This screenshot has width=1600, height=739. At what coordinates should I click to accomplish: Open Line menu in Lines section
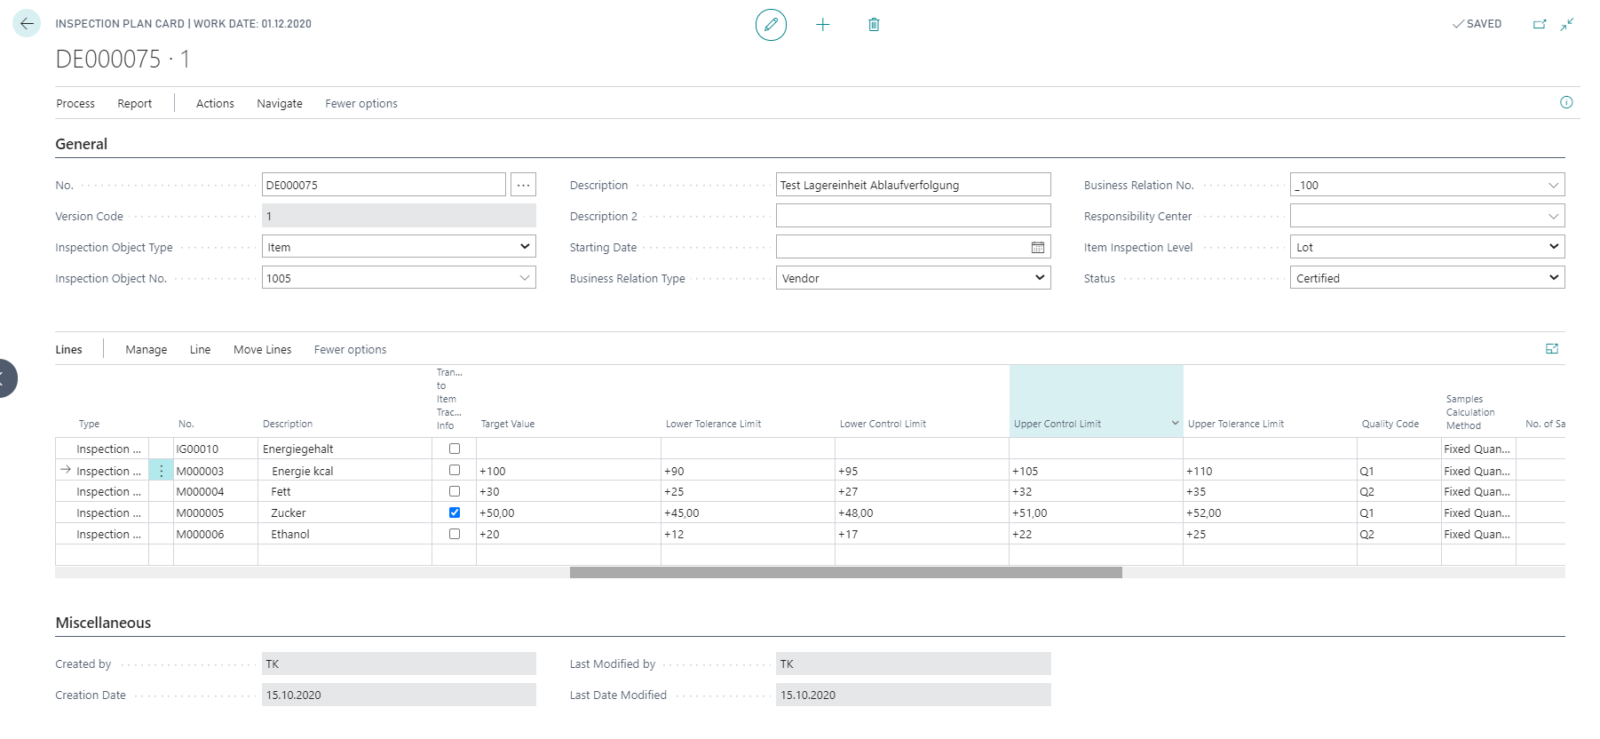[x=200, y=349]
